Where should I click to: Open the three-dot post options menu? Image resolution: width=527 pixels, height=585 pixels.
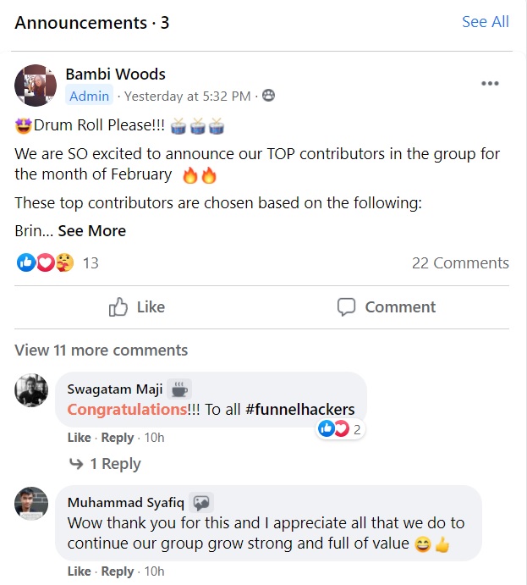pos(490,83)
